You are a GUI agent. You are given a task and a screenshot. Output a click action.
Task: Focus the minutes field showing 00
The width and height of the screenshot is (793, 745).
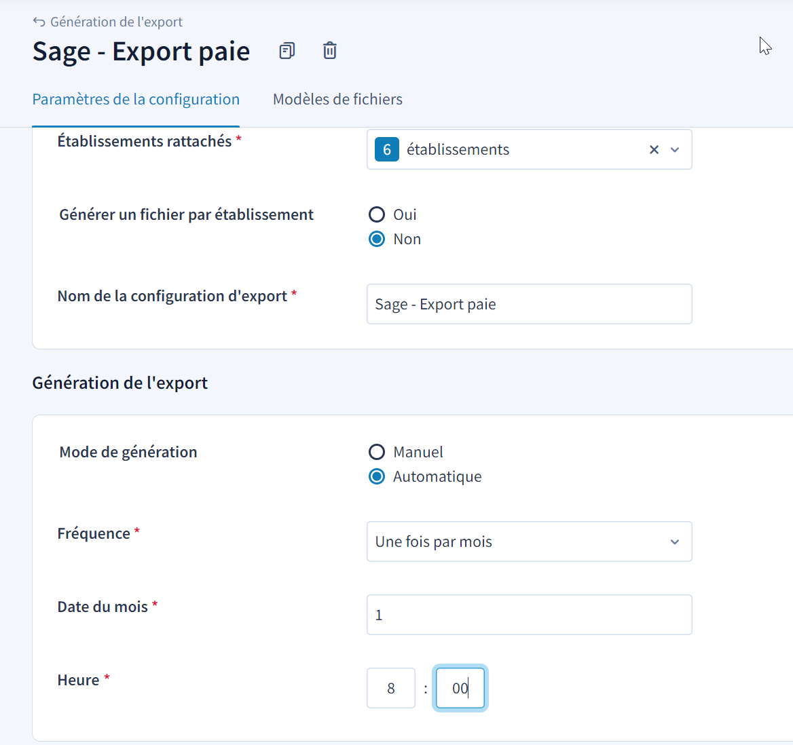pos(460,688)
